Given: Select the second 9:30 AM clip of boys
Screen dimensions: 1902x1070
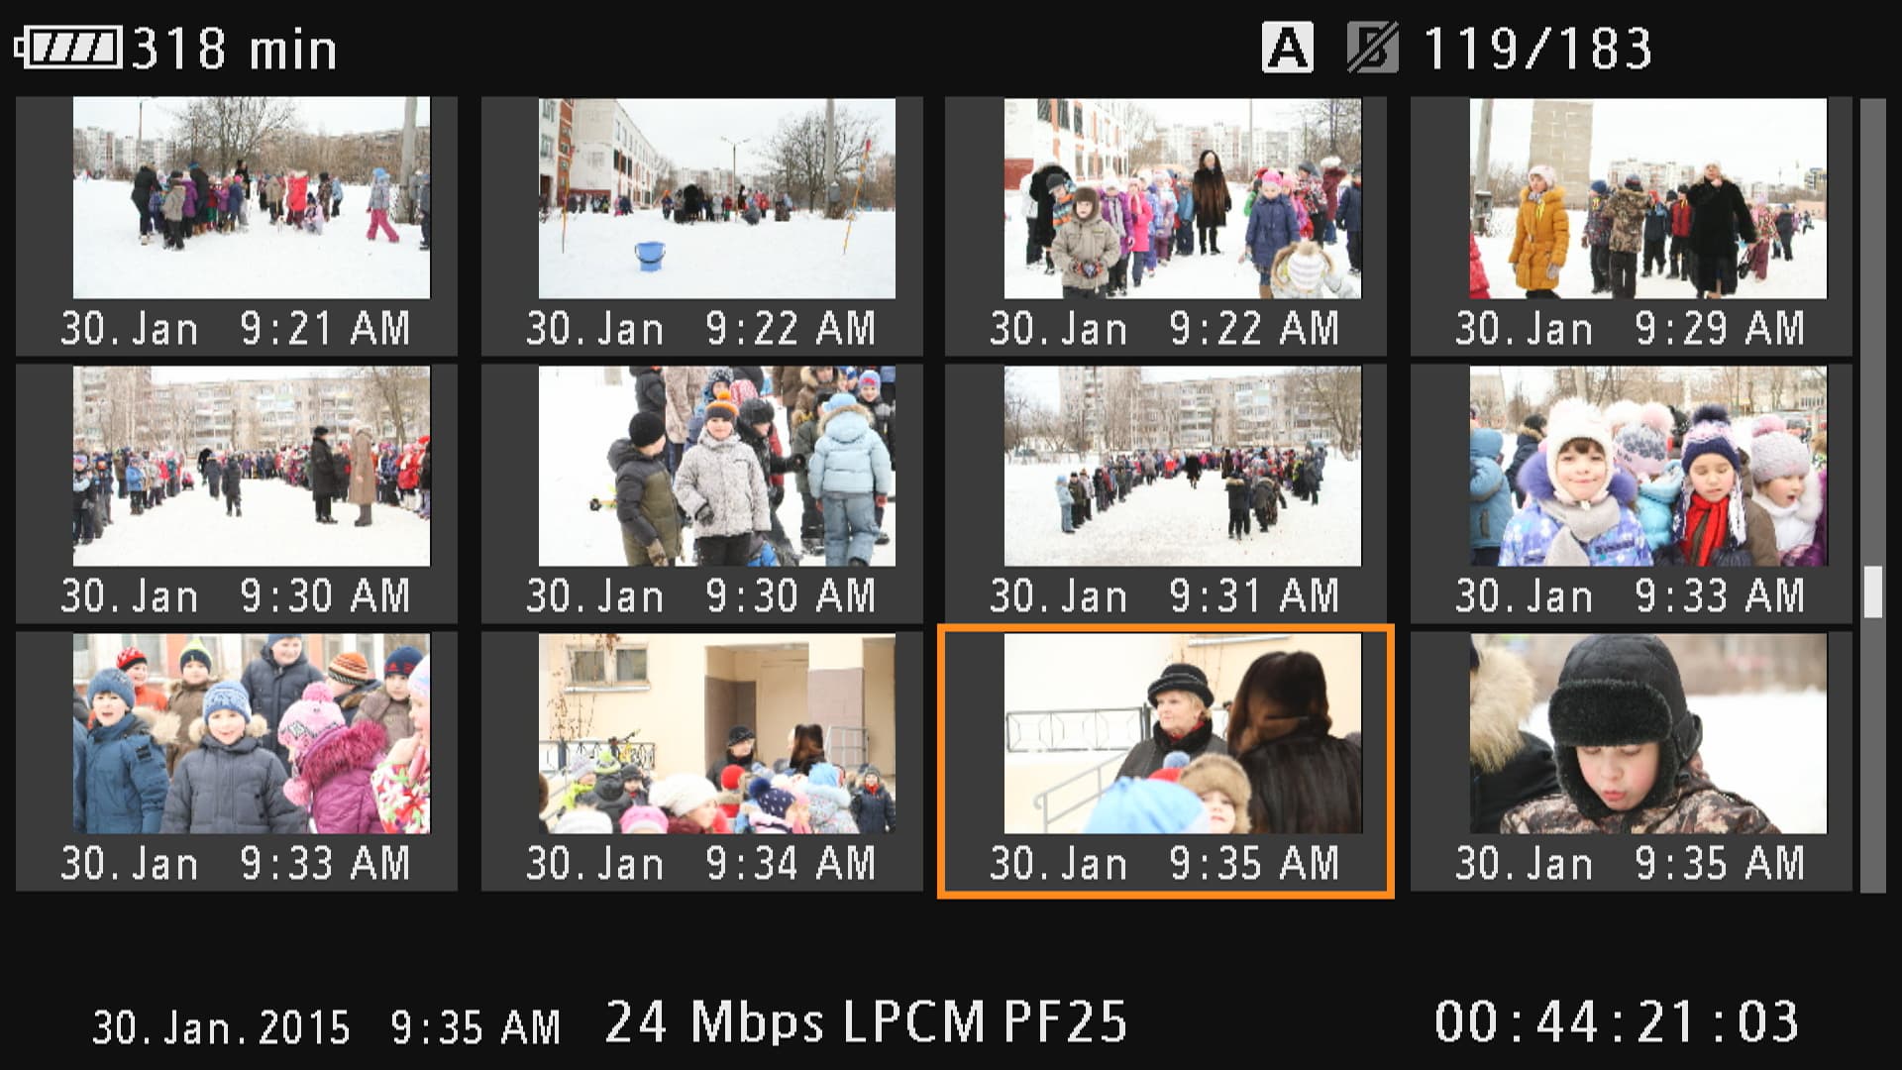Looking at the screenshot, I should tap(702, 493).
